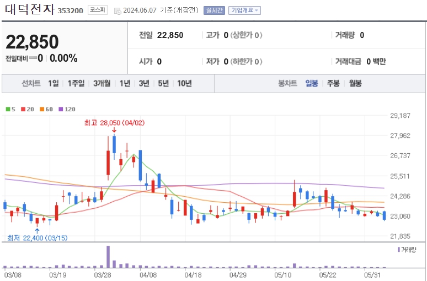Select the 5년 line chart tab
The width and height of the screenshot is (427, 281).
click(x=163, y=83)
